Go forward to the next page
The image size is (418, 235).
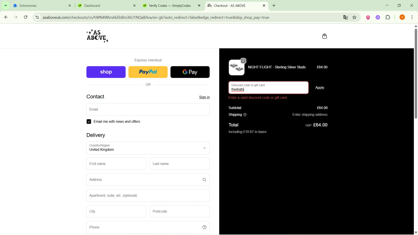(16, 17)
